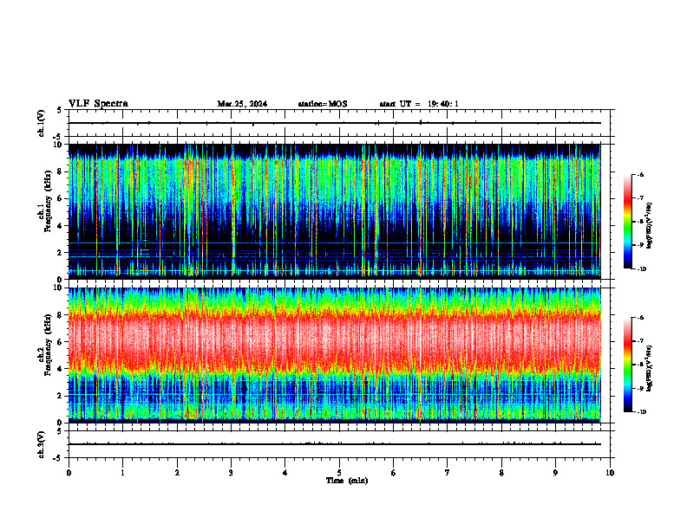The width and height of the screenshot is (687, 530).
Task: Click time axis tick label "2"
Action: tap(177, 473)
